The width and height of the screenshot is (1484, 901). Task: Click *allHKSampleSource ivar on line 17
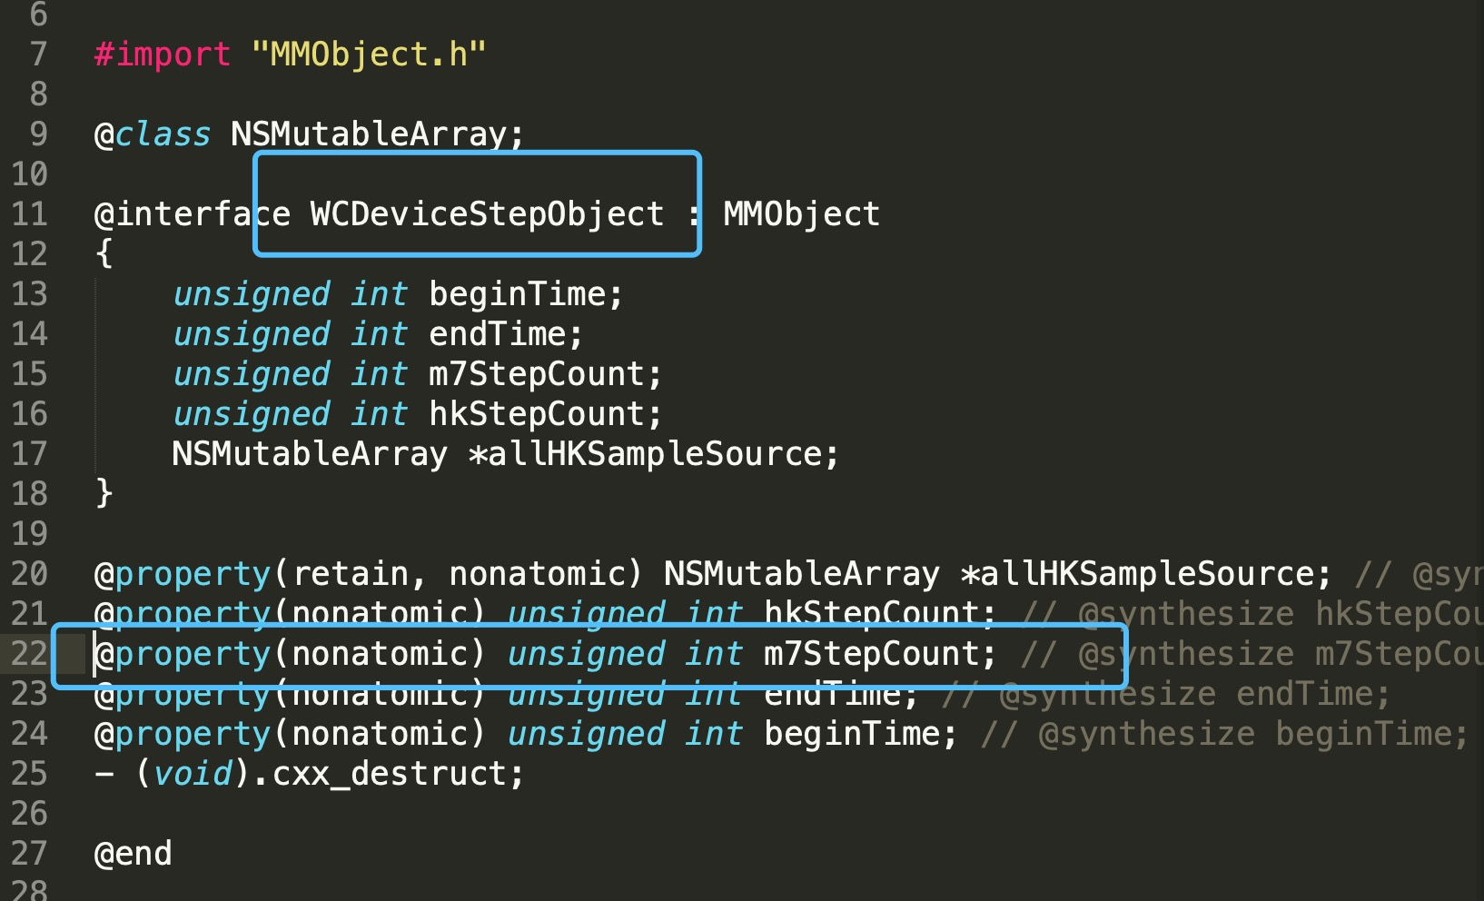[x=645, y=454]
